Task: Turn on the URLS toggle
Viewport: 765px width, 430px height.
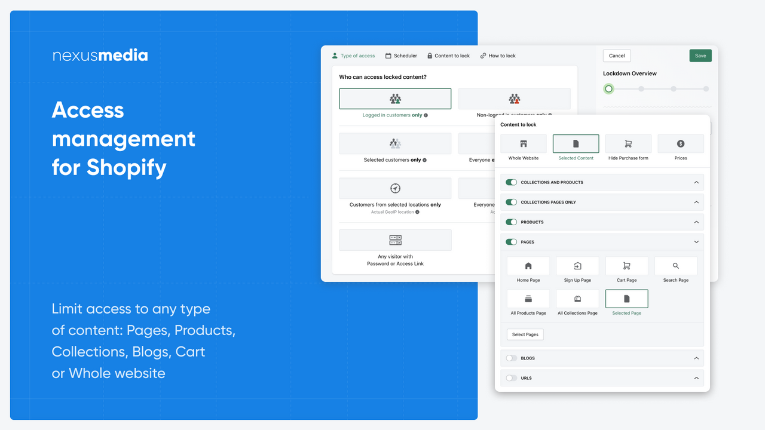Action: 512,377
